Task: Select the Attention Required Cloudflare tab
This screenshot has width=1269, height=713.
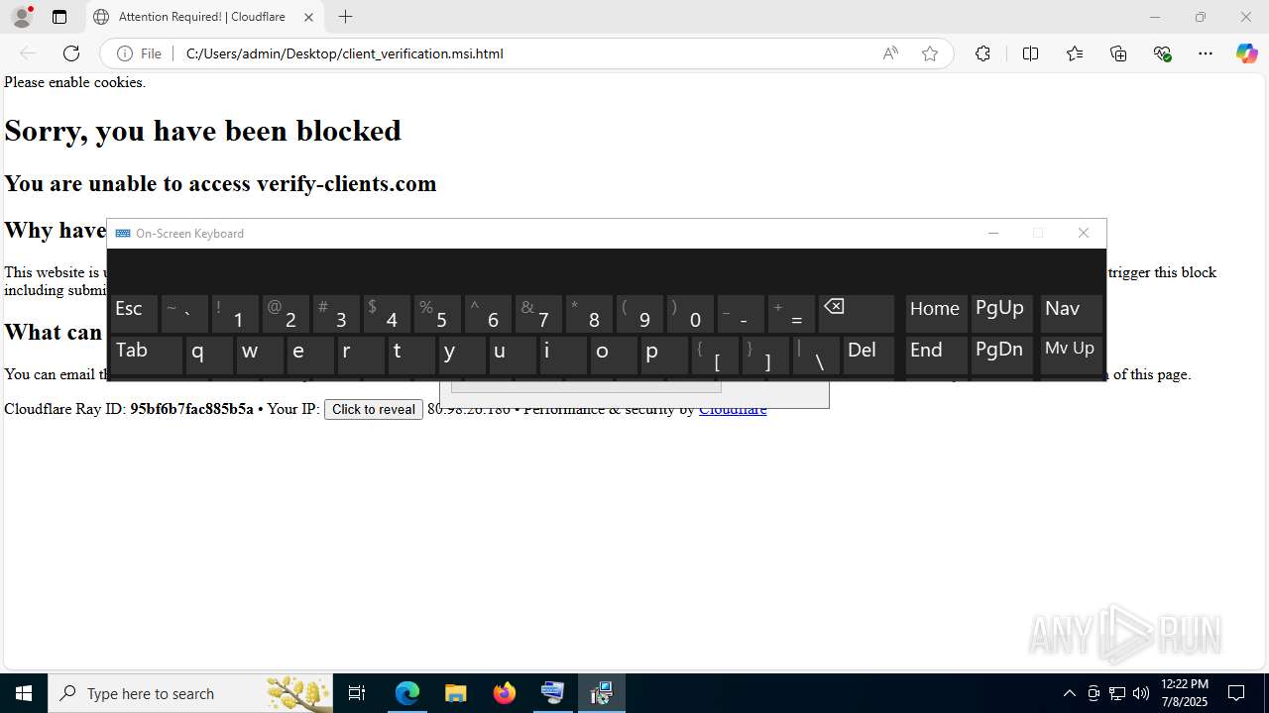Action: (205, 17)
